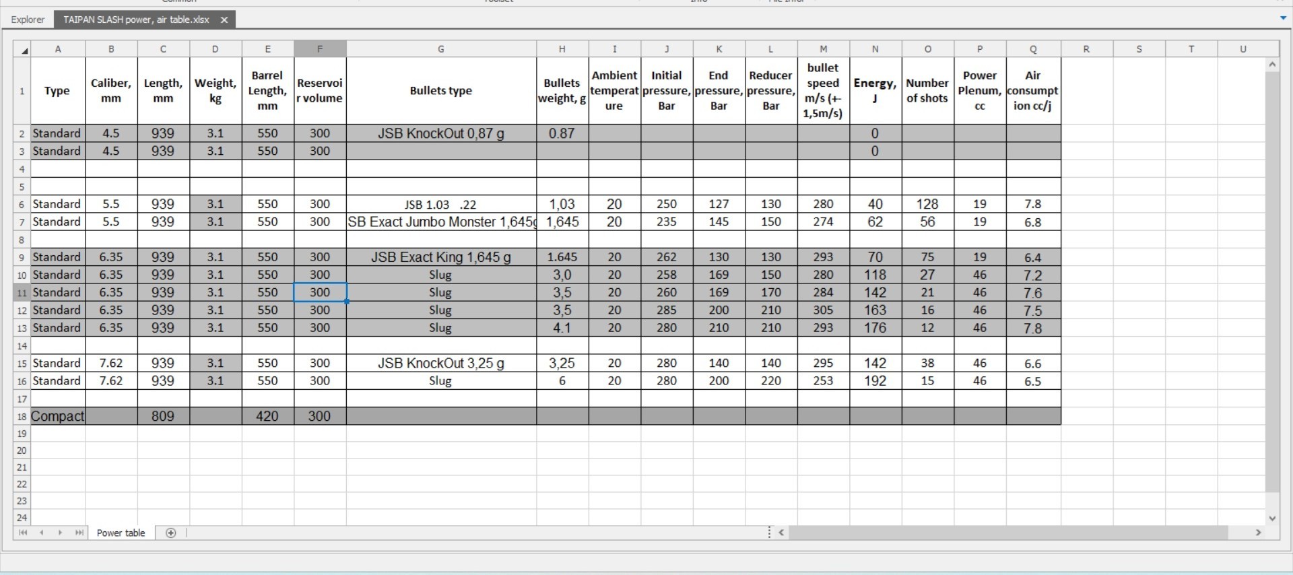Viewport: 1293px width, 575px height.
Task: Click the 'Reservoir volume' header cell
Action: (320, 91)
